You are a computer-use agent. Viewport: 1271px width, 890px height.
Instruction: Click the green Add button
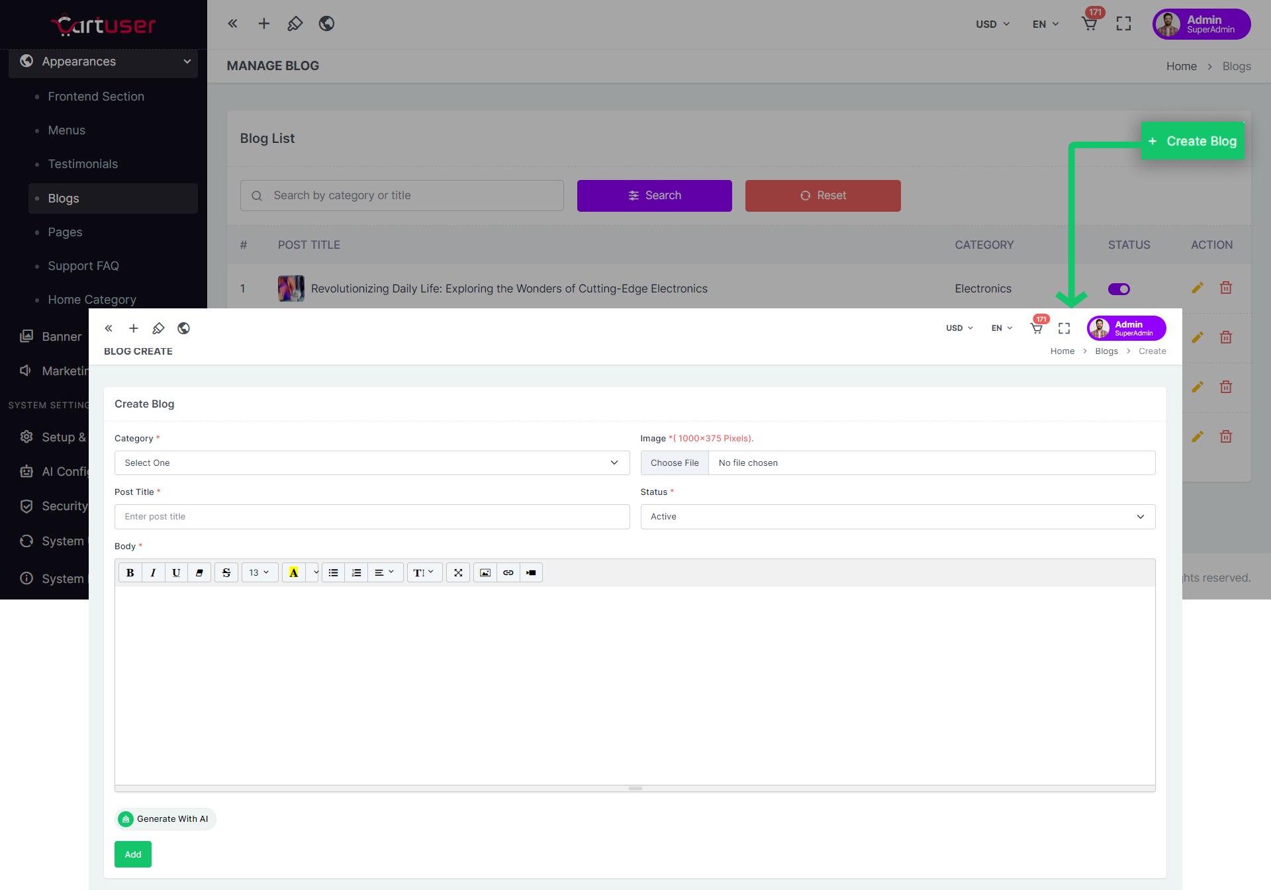133,854
